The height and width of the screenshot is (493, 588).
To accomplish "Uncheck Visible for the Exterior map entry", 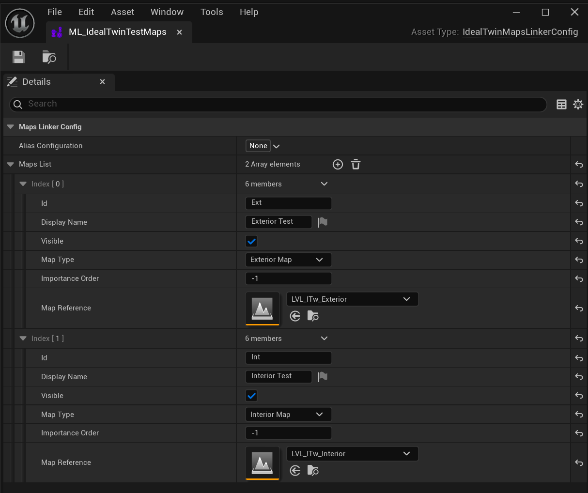I will pos(251,241).
